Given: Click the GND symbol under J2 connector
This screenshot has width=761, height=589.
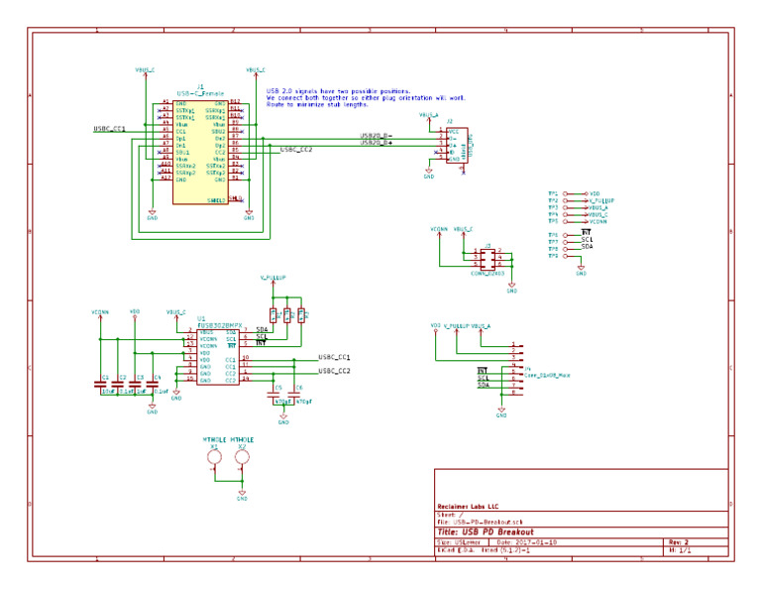Looking at the screenshot, I should 429,173.
